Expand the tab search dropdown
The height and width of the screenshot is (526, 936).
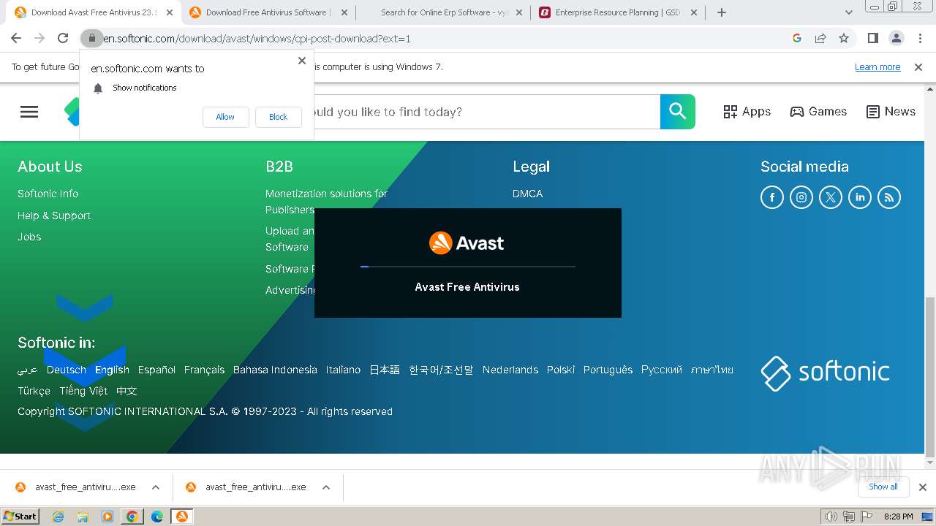pos(848,12)
